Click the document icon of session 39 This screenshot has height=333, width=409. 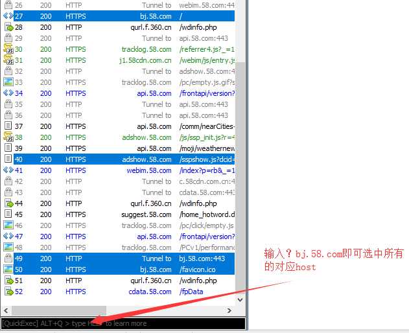pyautogui.click(x=8, y=148)
